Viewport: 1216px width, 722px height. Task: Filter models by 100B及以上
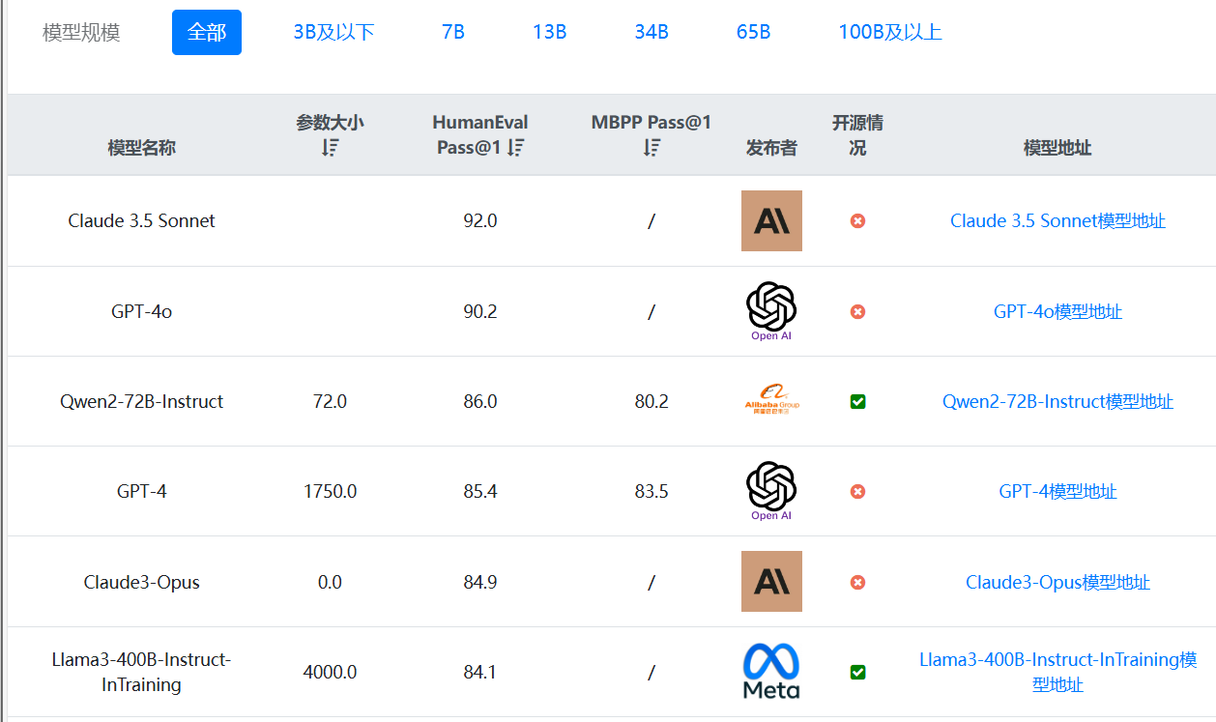[890, 32]
